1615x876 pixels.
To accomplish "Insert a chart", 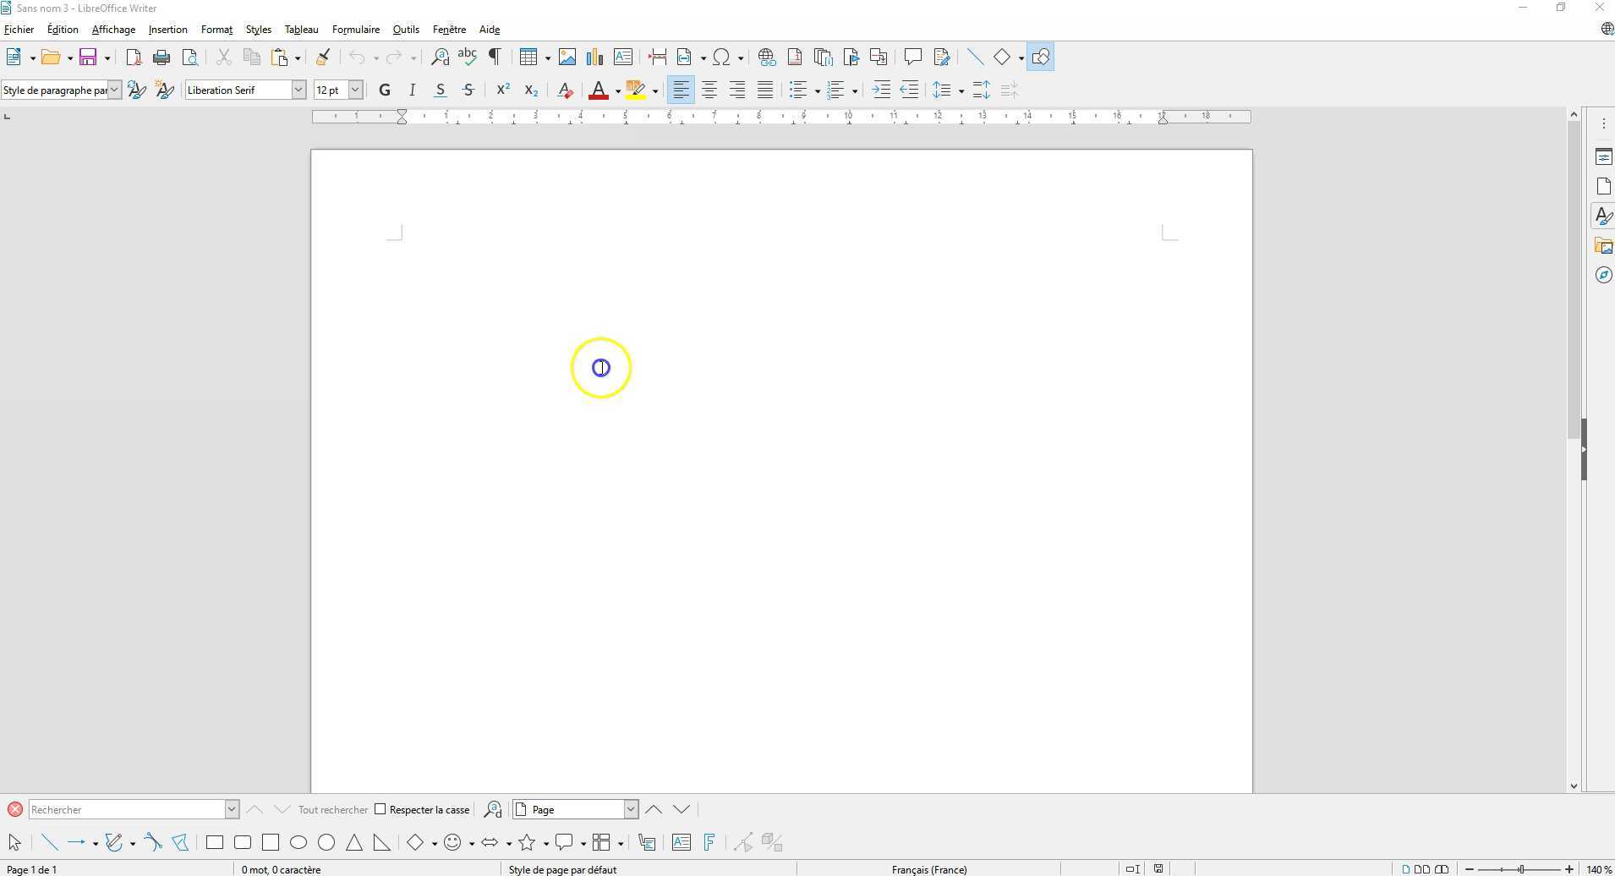I will (x=594, y=57).
